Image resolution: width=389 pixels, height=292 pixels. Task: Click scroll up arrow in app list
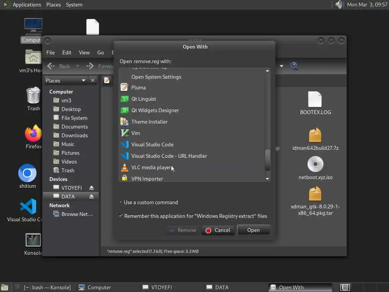pos(267,71)
